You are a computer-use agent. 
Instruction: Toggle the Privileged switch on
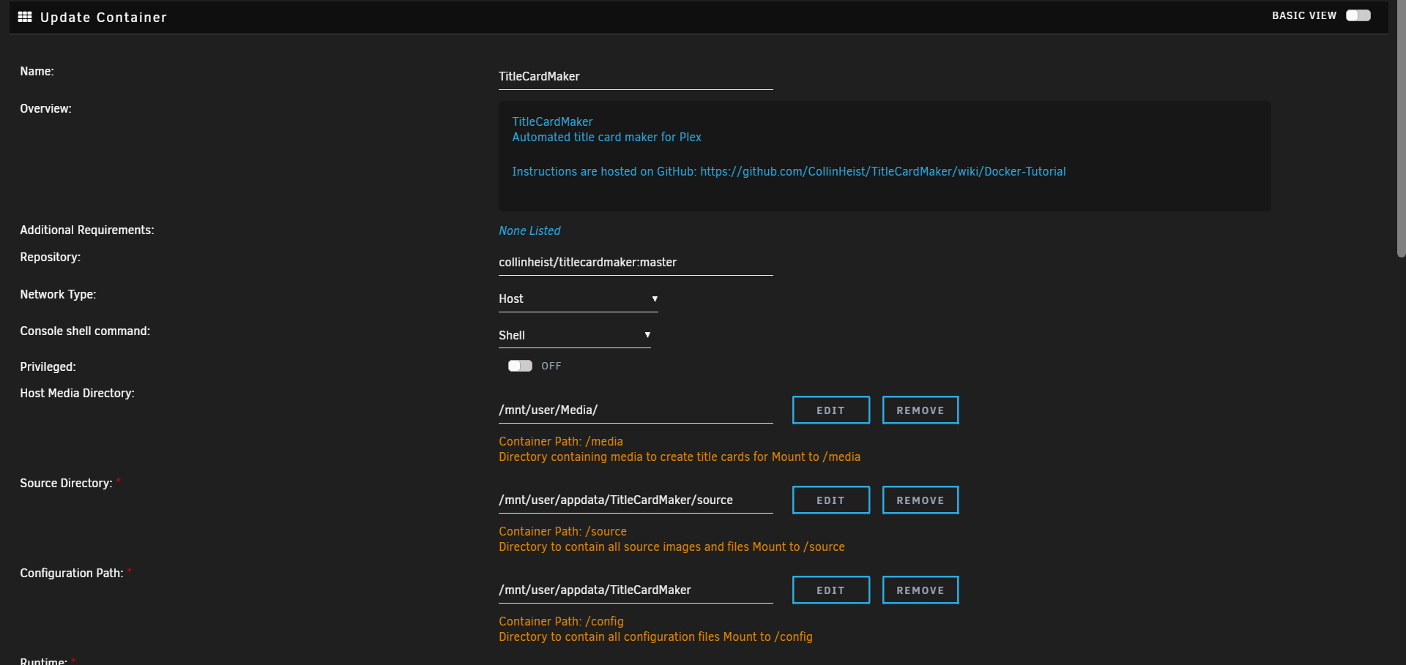pyautogui.click(x=520, y=366)
